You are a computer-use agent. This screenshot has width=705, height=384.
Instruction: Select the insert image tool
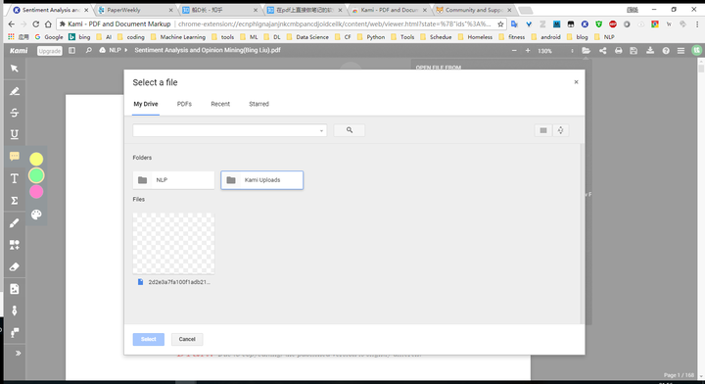[x=15, y=289]
